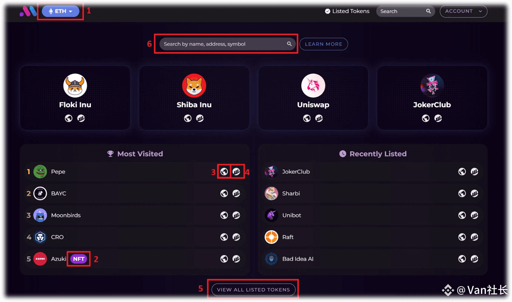Viewport: 512px width, 302px height.
Task: Open the chart icon under Uniswap
Action: (x=319, y=118)
